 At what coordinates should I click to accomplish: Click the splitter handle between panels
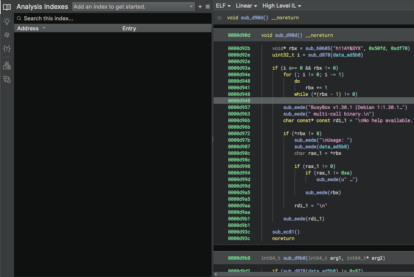(x=213, y=139)
